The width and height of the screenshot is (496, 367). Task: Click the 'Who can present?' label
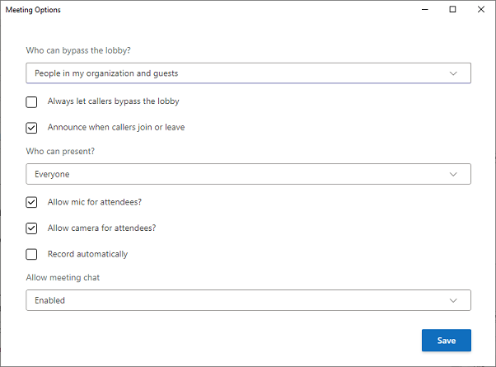[x=60, y=152]
